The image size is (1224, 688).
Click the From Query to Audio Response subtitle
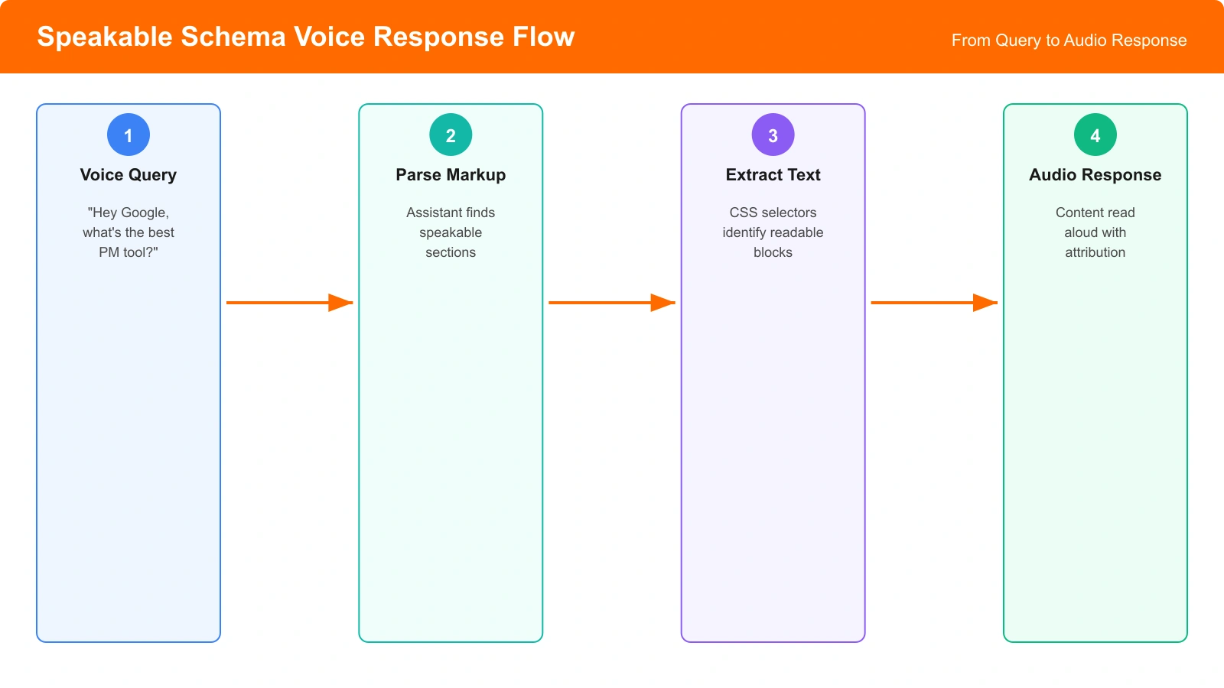(x=1068, y=40)
